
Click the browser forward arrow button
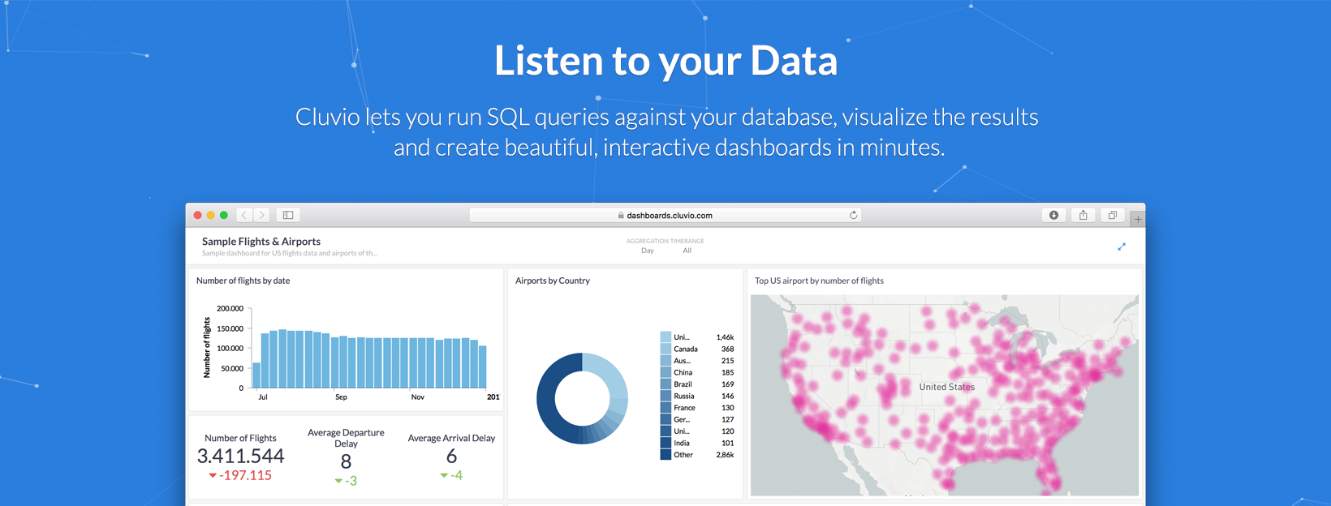pyautogui.click(x=261, y=215)
